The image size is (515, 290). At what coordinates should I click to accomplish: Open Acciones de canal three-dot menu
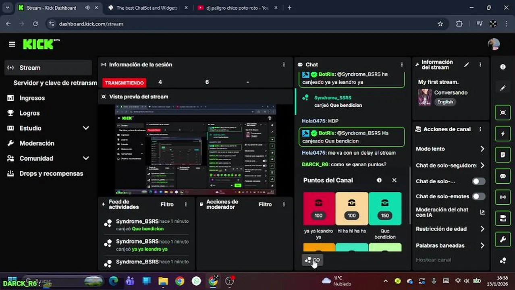coord(480,129)
